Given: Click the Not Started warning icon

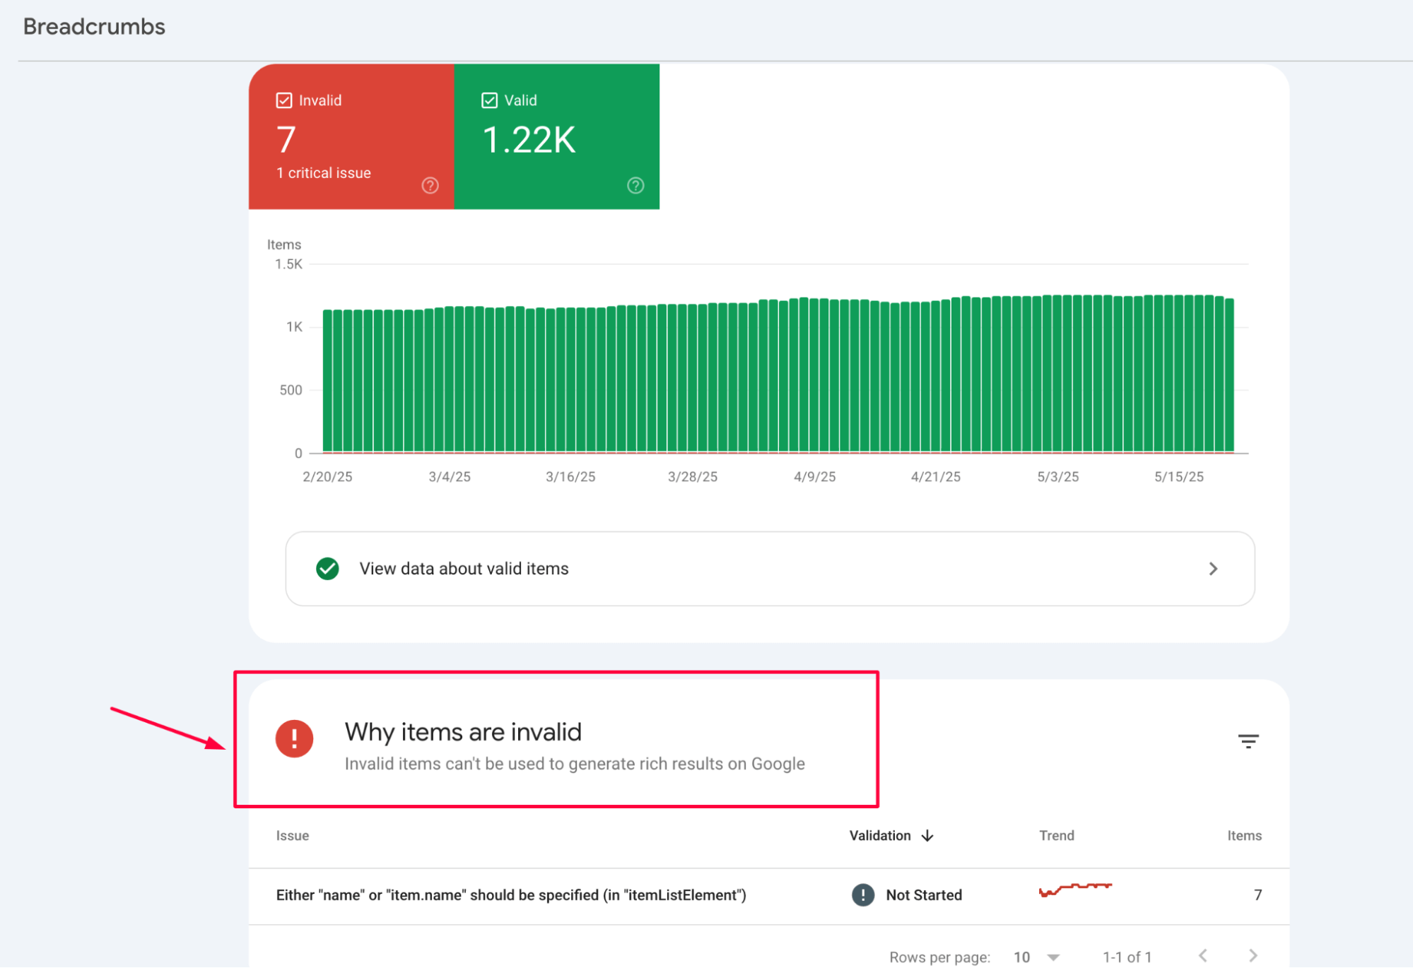Looking at the screenshot, I should 862,895.
